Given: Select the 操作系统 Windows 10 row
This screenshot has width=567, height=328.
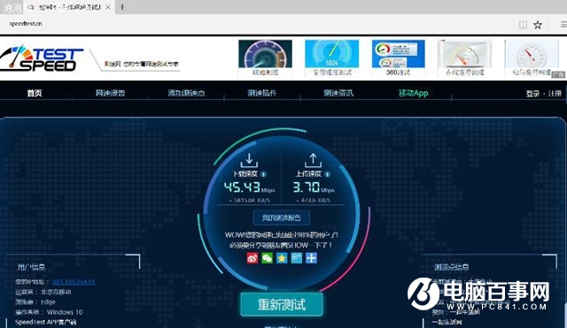Looking at the screenshot, I should (49, 312).
